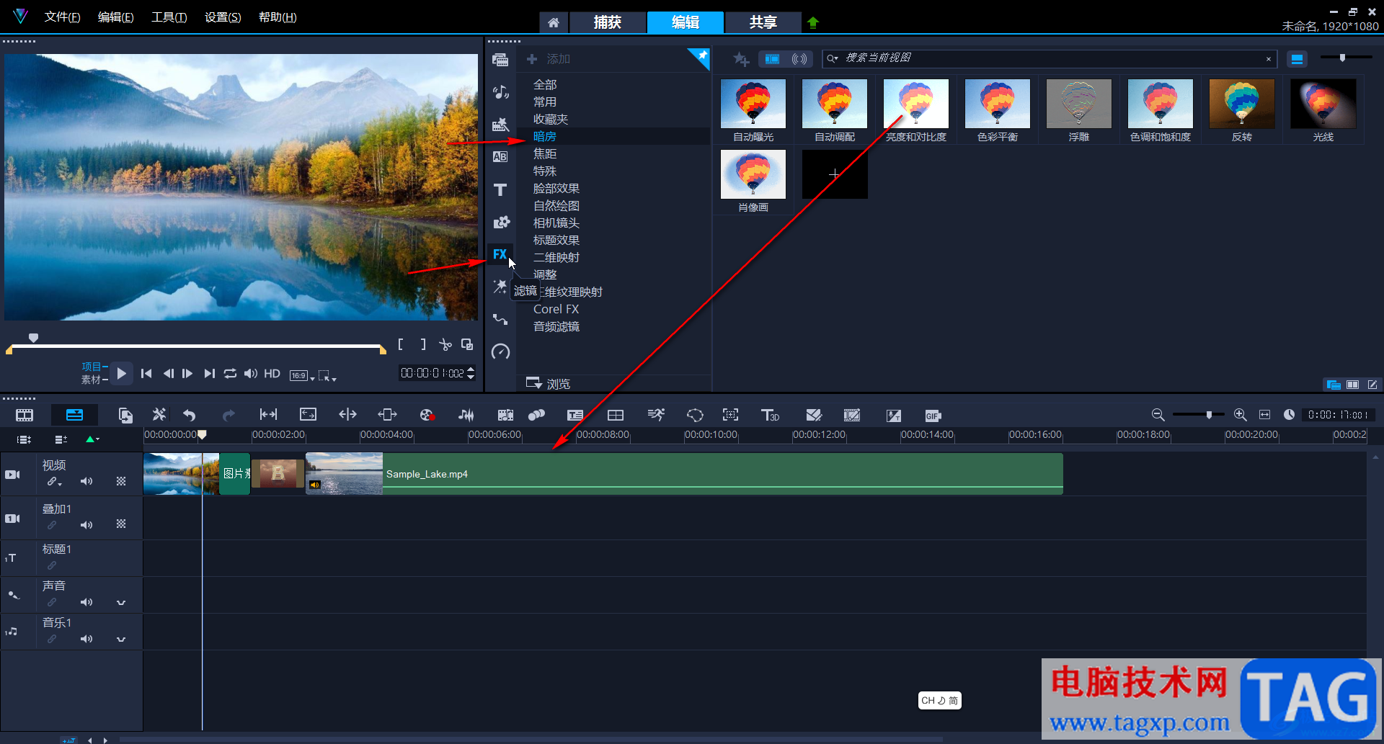Viewport: 1384px width, 744px height.
Task: Mute the 声音 track audio
Action: tap(86, 602)
